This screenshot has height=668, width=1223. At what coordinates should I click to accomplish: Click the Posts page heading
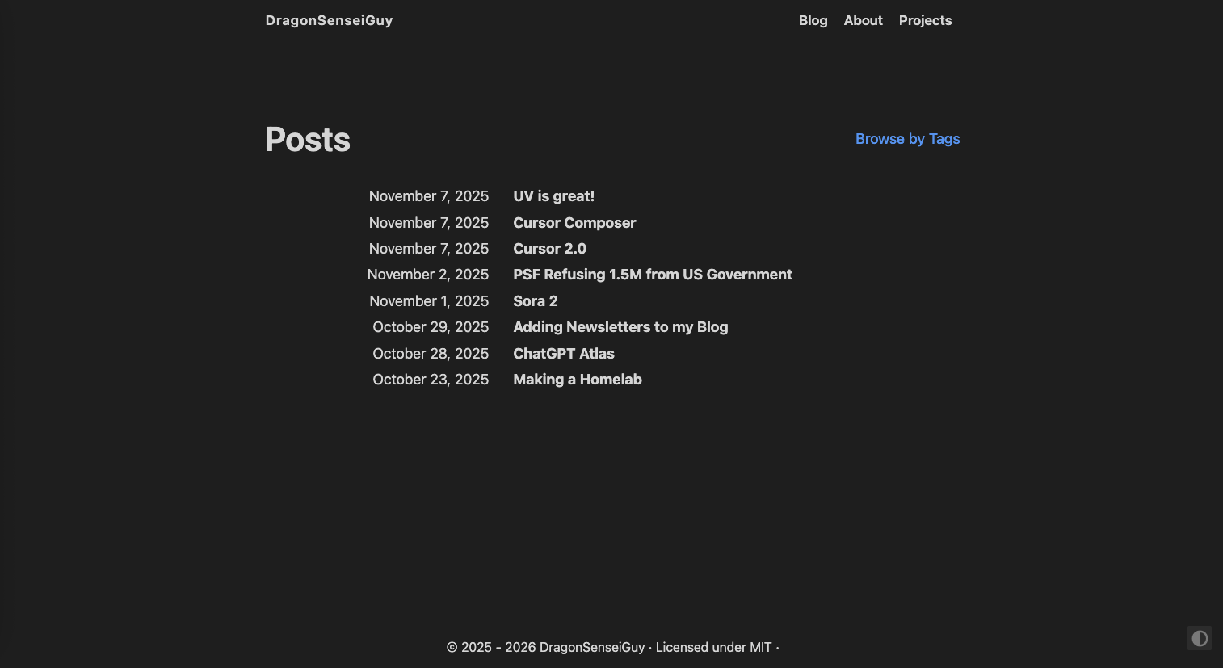point(308,140)
